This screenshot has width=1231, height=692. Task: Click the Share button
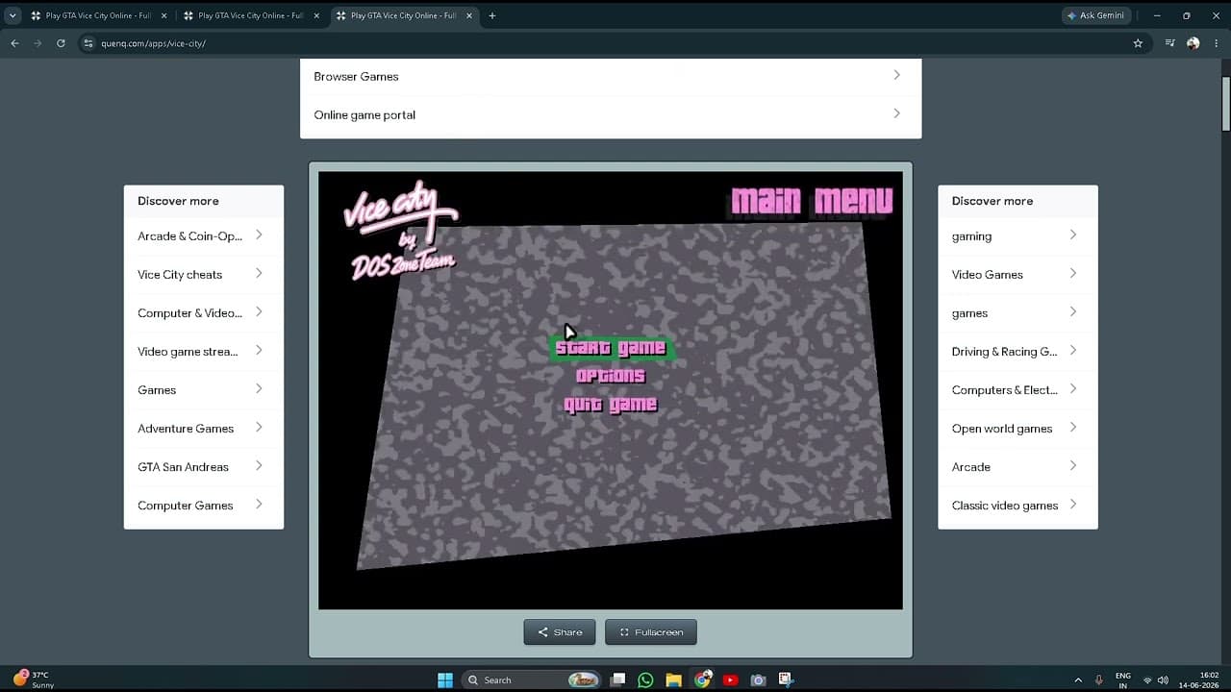click(x=560, y=631)
